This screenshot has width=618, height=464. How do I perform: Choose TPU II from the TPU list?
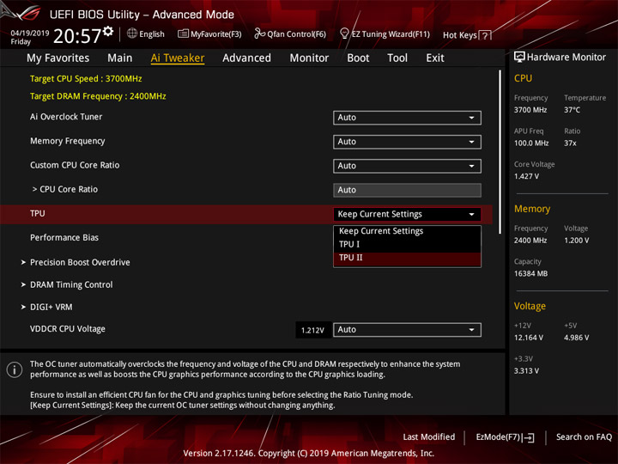407,258
